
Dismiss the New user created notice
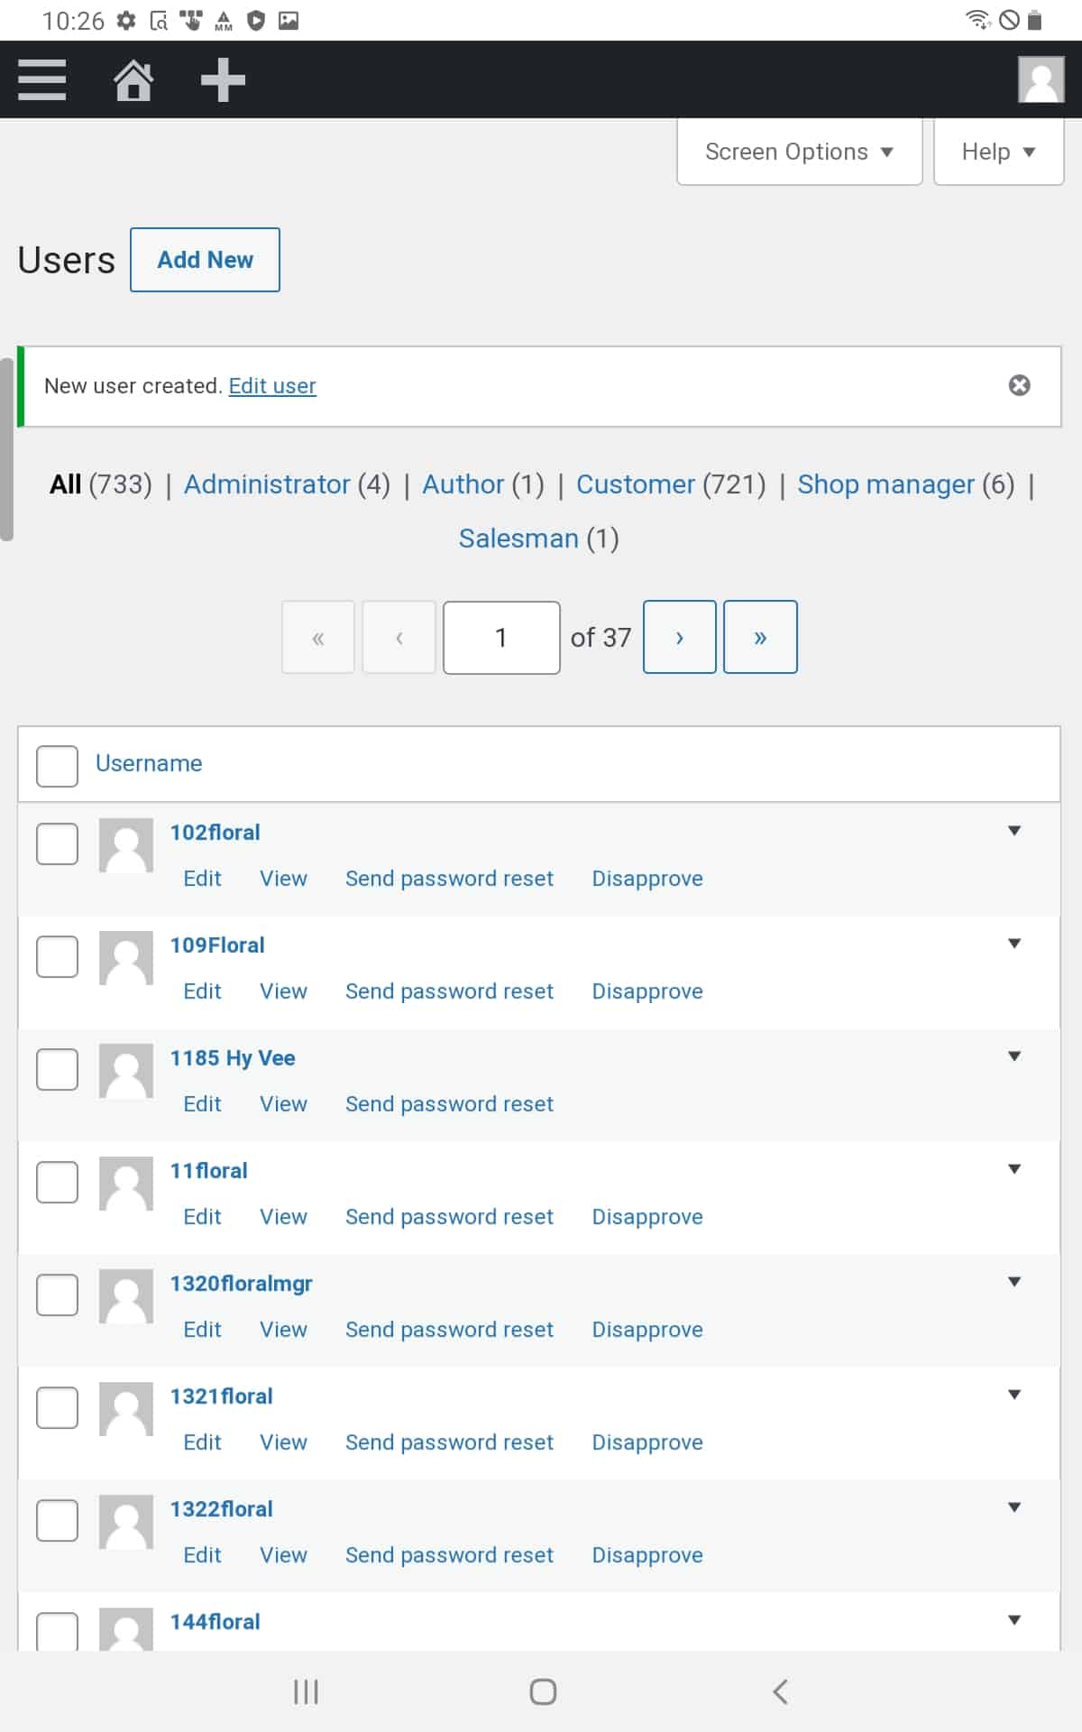pyautogui.click(x=1019, y=385)
